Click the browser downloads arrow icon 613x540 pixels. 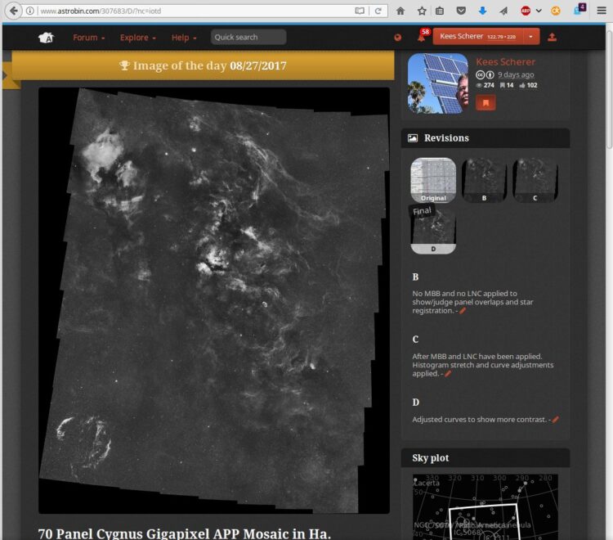(482, 11)
